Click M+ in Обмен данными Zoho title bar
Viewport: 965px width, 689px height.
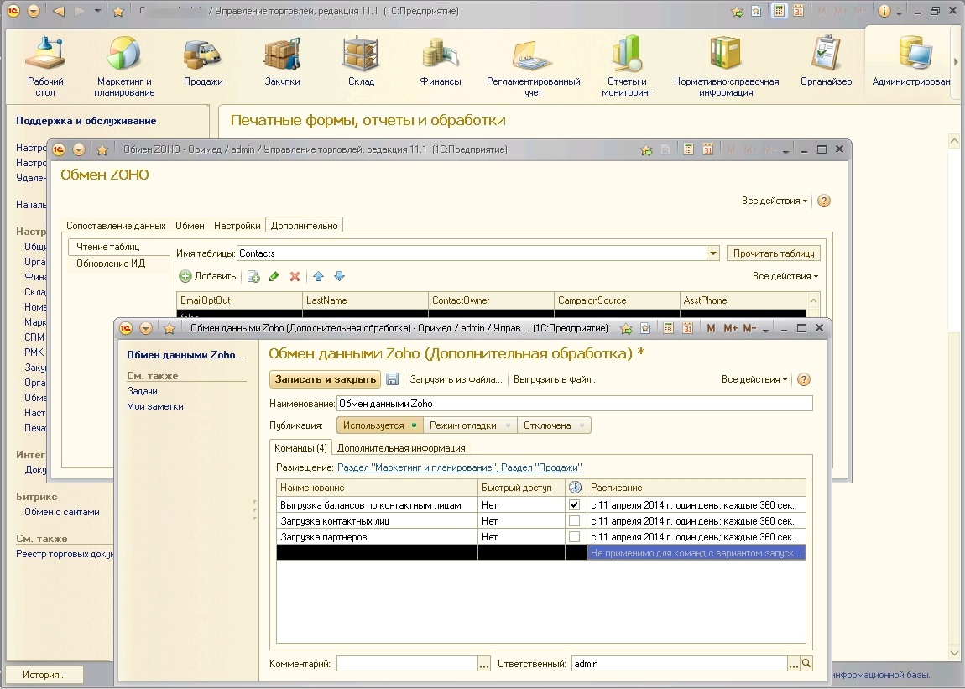[x=730, y=328]
